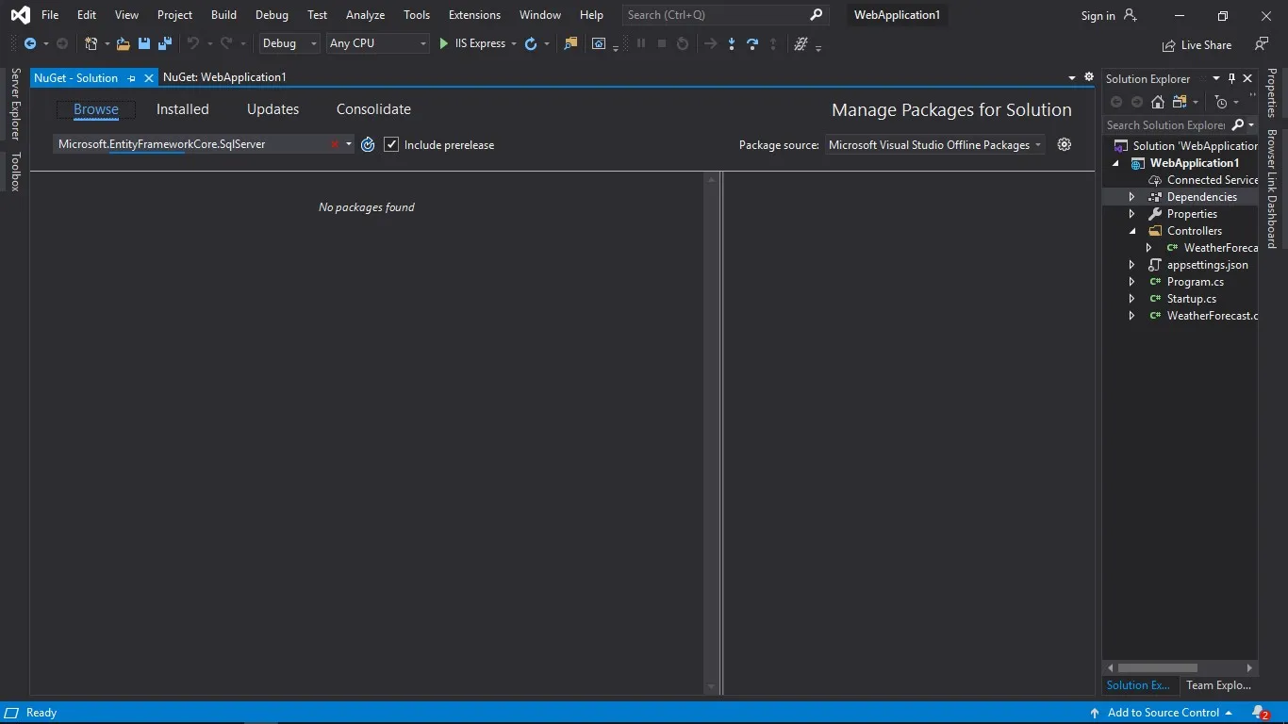
Task: Click the Step Over debug icon
Action: click(x=752, y=43)
